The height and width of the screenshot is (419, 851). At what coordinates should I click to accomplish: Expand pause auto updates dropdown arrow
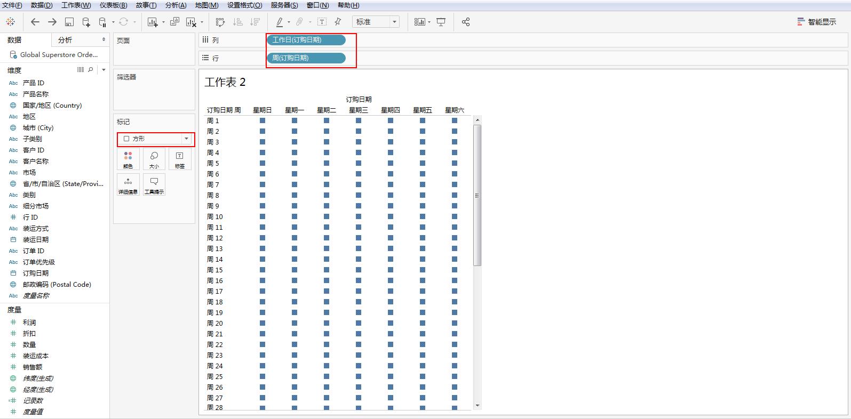pyautogui.click(x=113, y=22)
